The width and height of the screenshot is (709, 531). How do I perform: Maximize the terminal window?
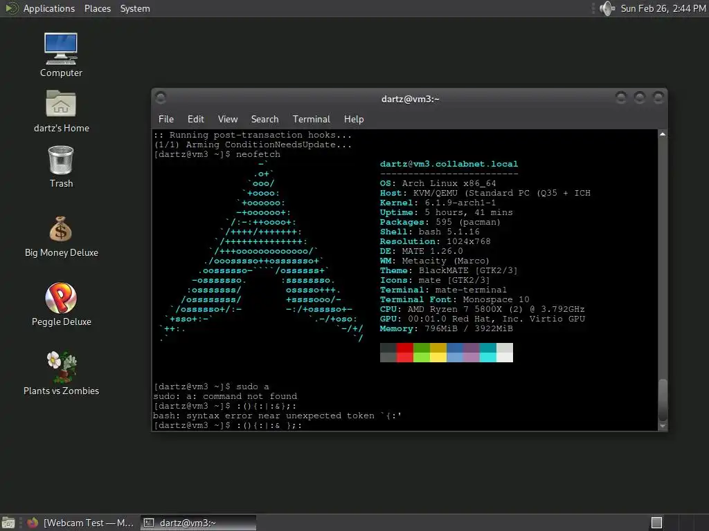coord(639,97)
